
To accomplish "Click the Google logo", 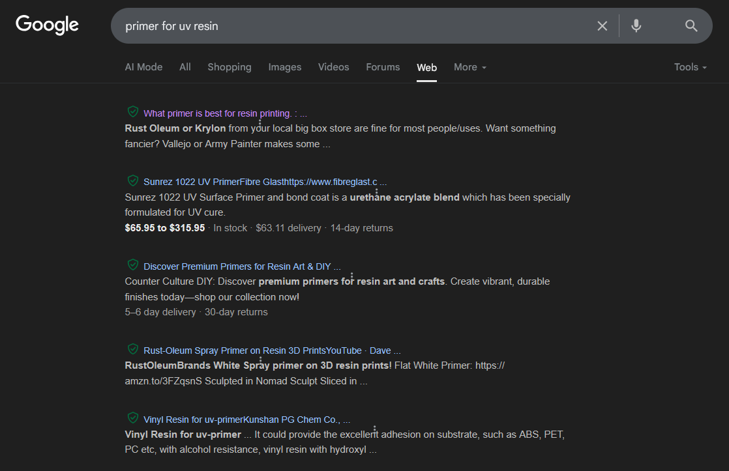I will tap(47, 25).
